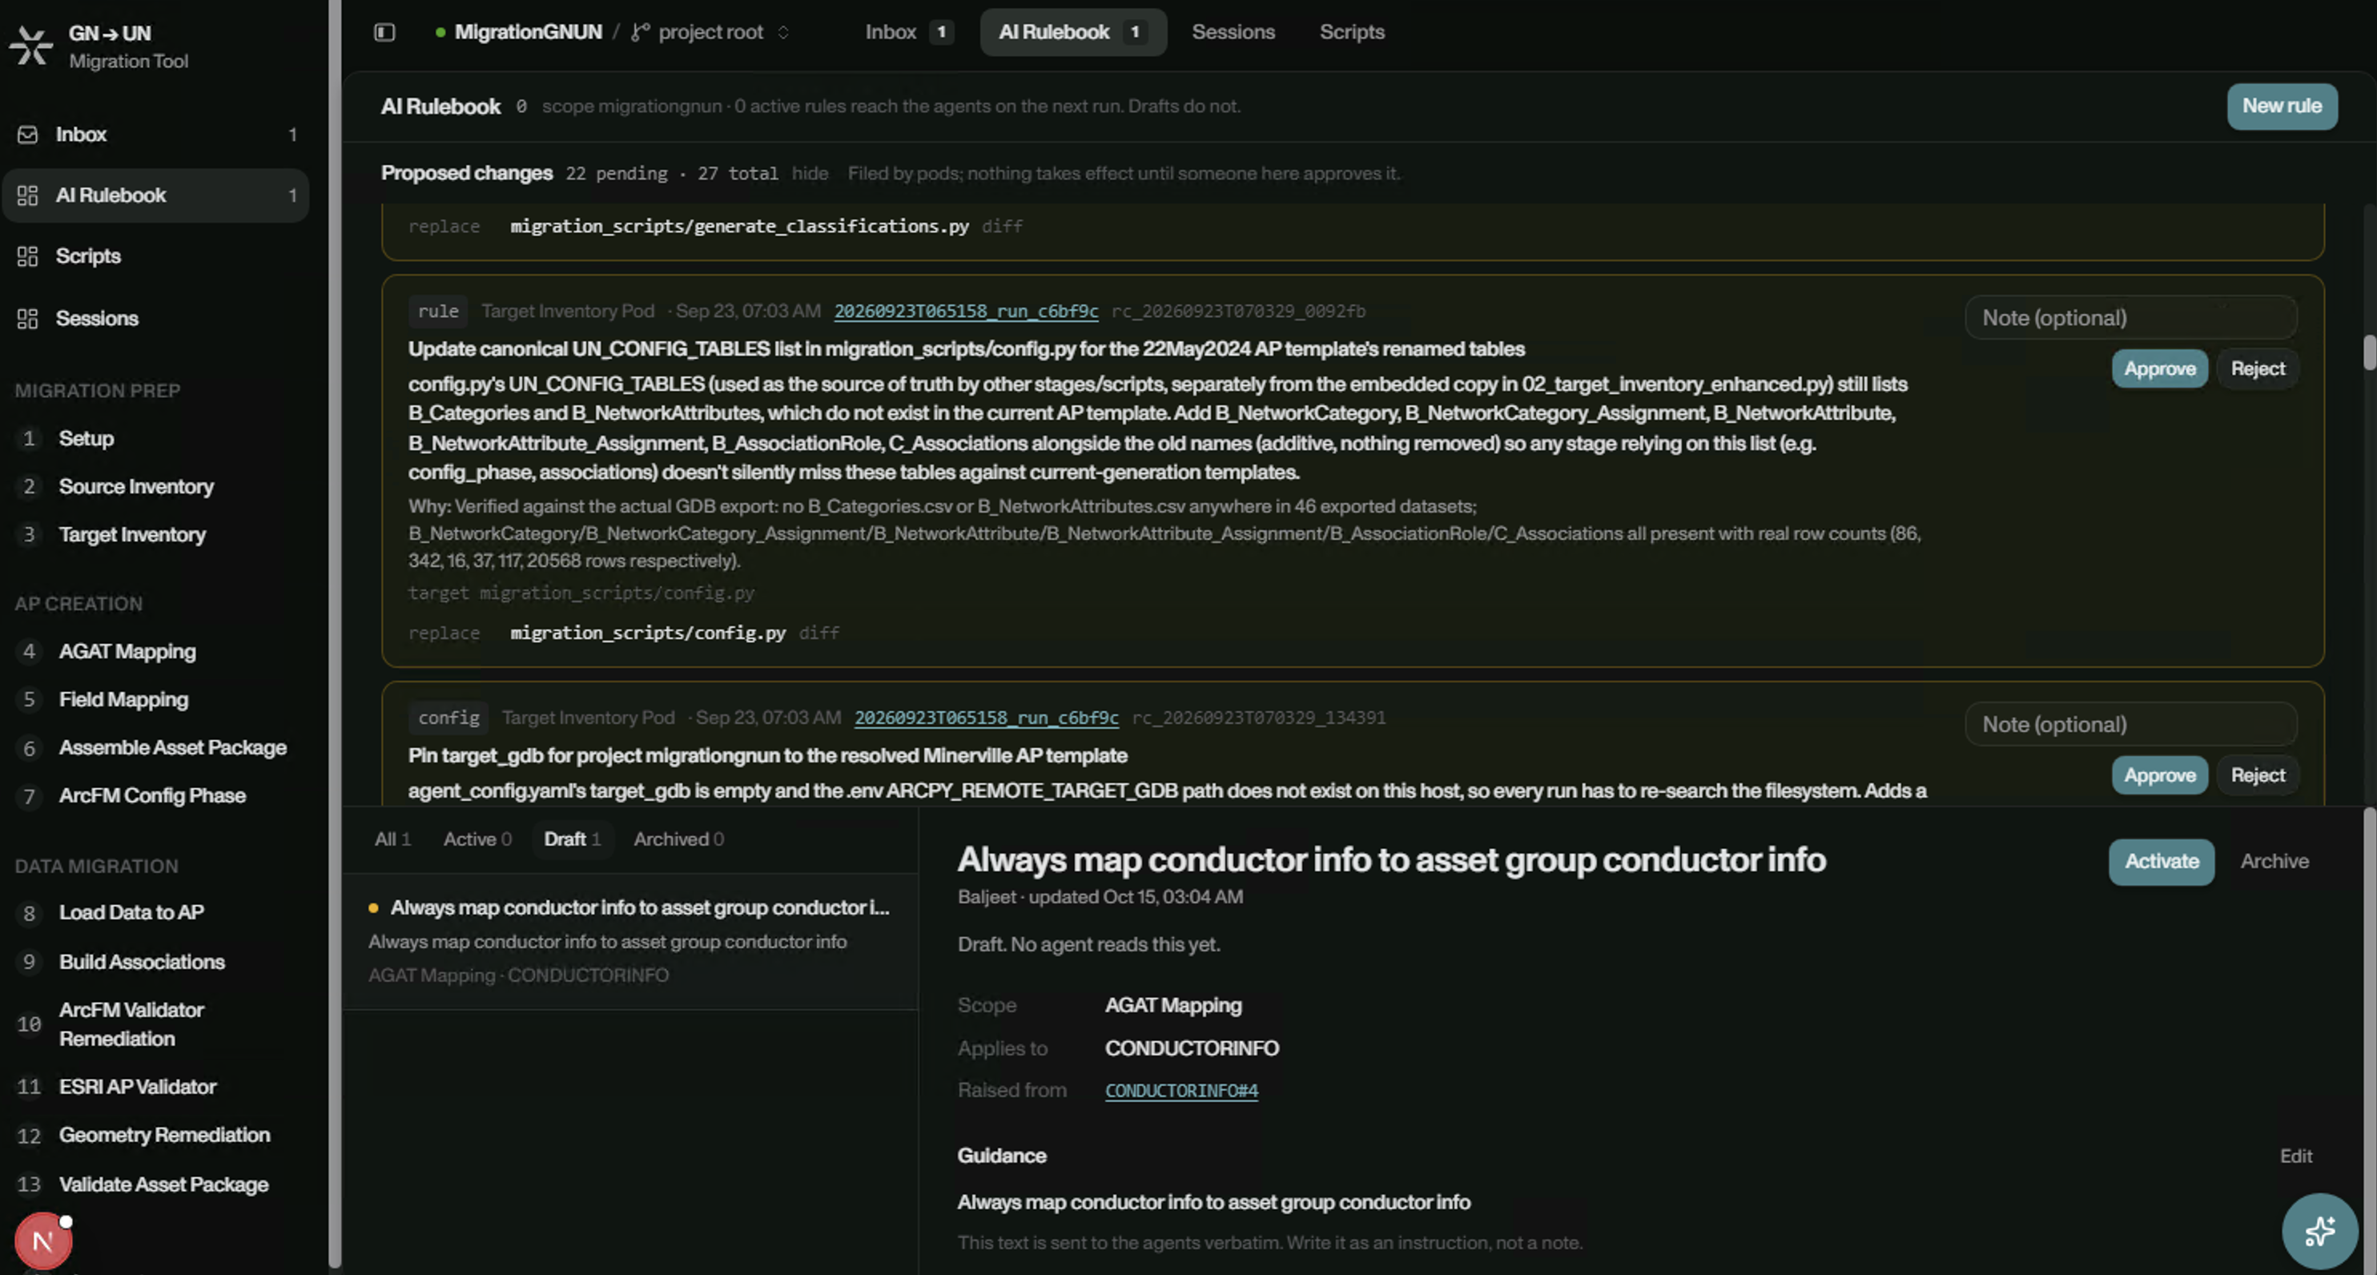The image size is (2377, 1275).
Task: Reject the Pin target_gdb config change
Action: point(2257,776)
